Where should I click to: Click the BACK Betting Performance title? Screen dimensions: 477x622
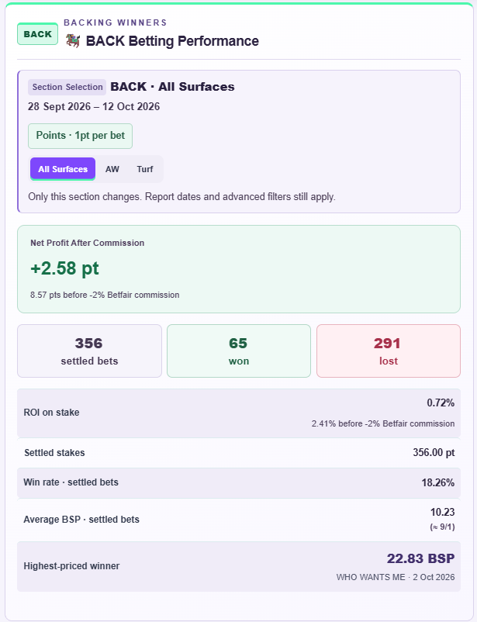tap(172, 41)
